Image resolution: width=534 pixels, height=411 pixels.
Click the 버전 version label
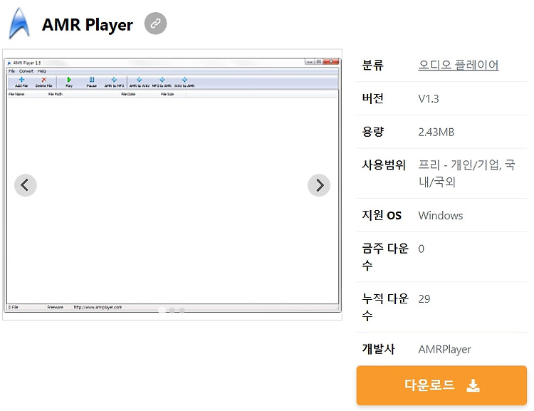coord(372,98)
